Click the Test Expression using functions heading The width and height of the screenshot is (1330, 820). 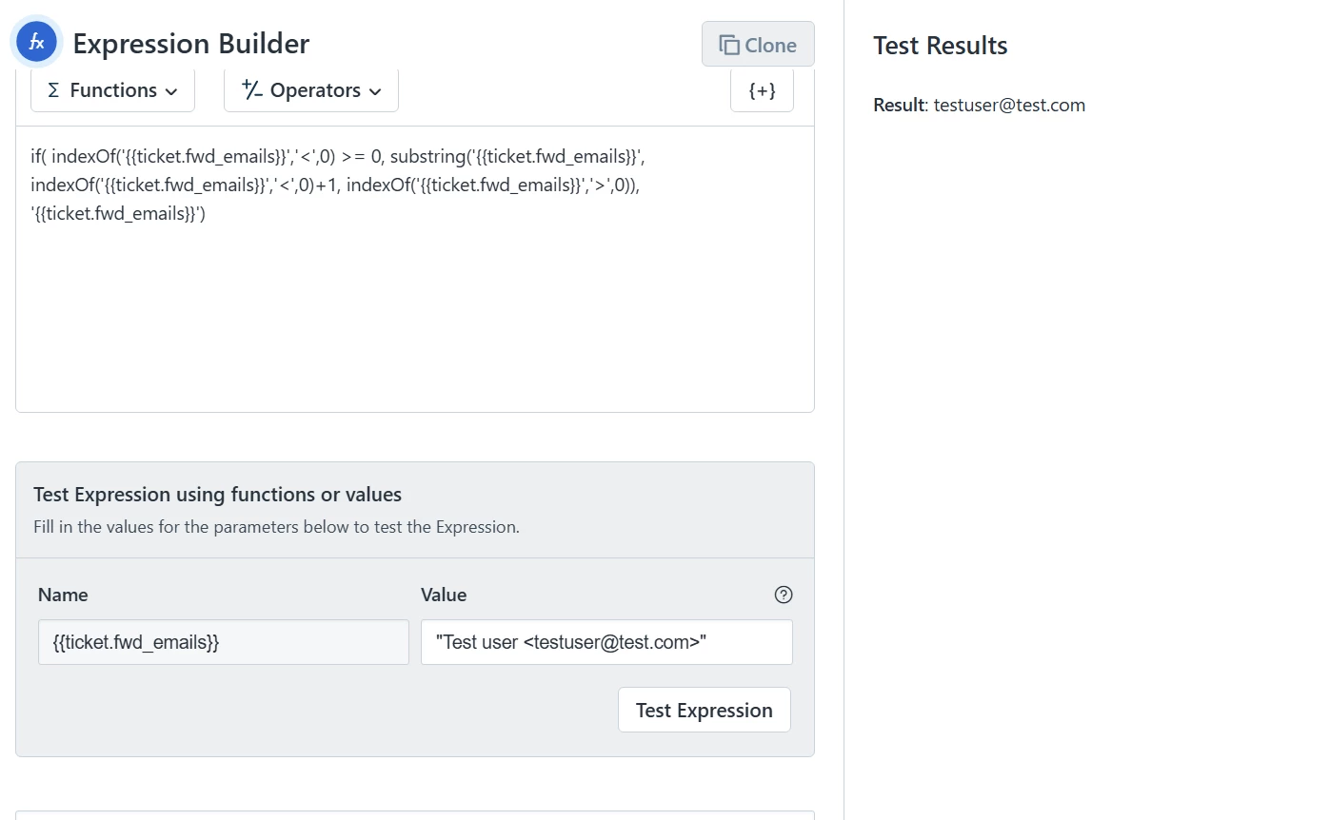(x=218, y=495)
